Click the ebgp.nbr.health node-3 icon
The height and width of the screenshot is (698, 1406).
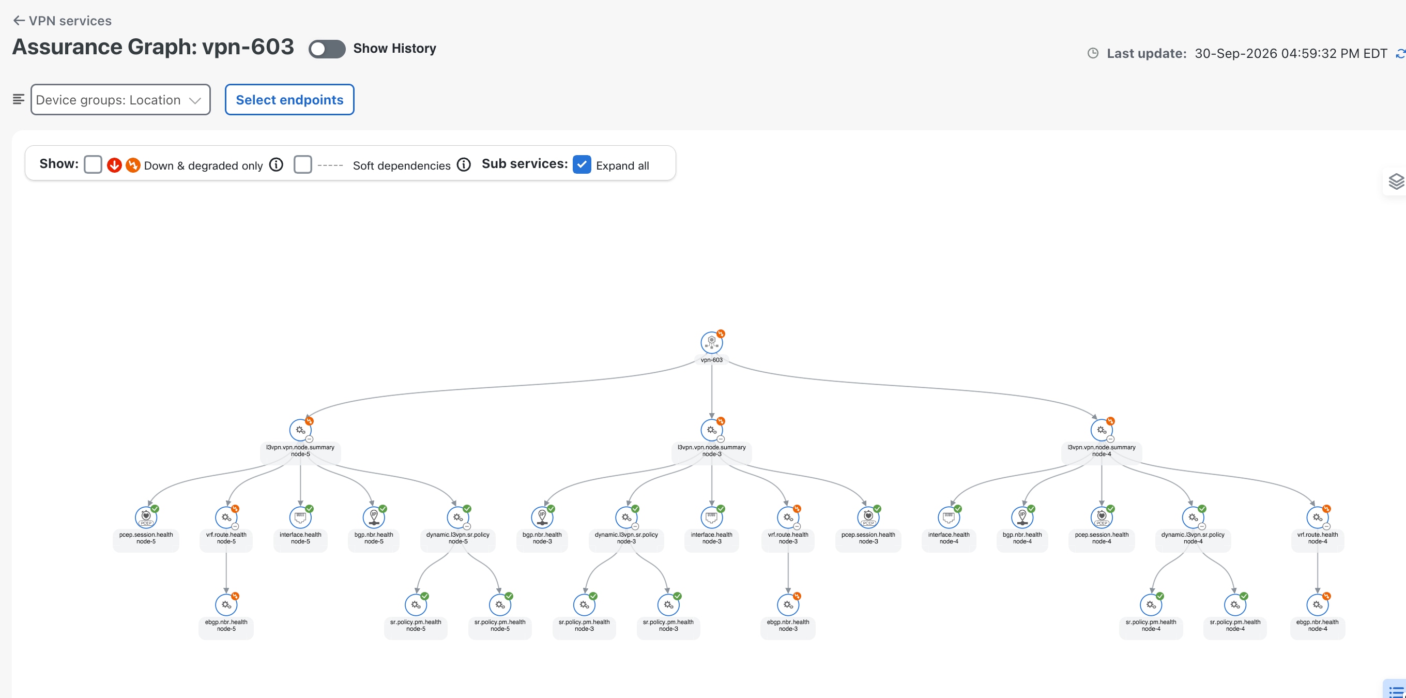pos(788,604)
